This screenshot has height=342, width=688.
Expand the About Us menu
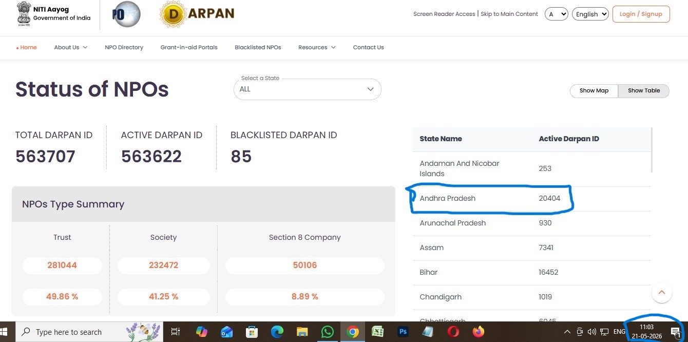[71, 47]
